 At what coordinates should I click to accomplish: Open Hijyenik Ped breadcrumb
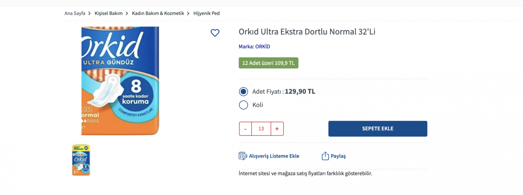pos(207,13)
